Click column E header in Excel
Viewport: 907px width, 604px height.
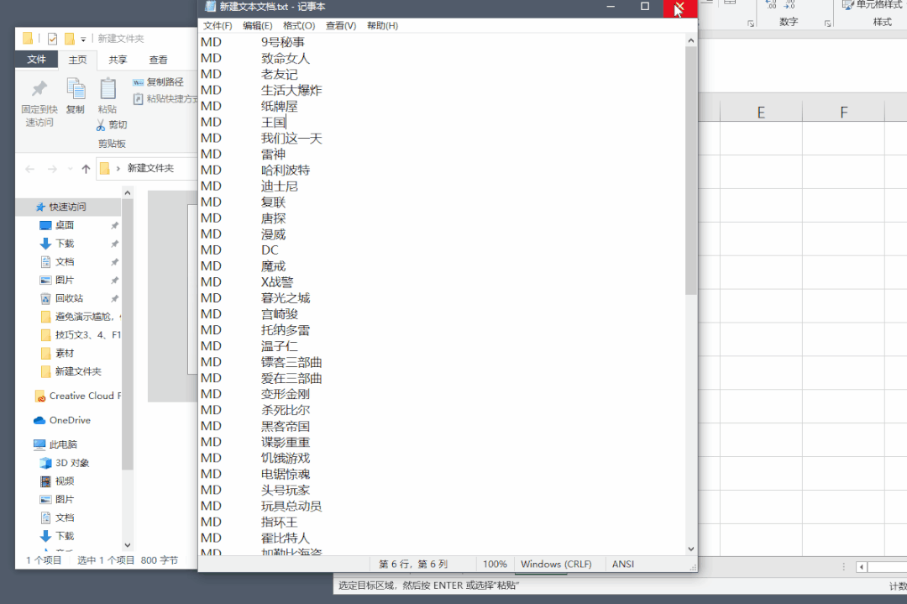761,113
